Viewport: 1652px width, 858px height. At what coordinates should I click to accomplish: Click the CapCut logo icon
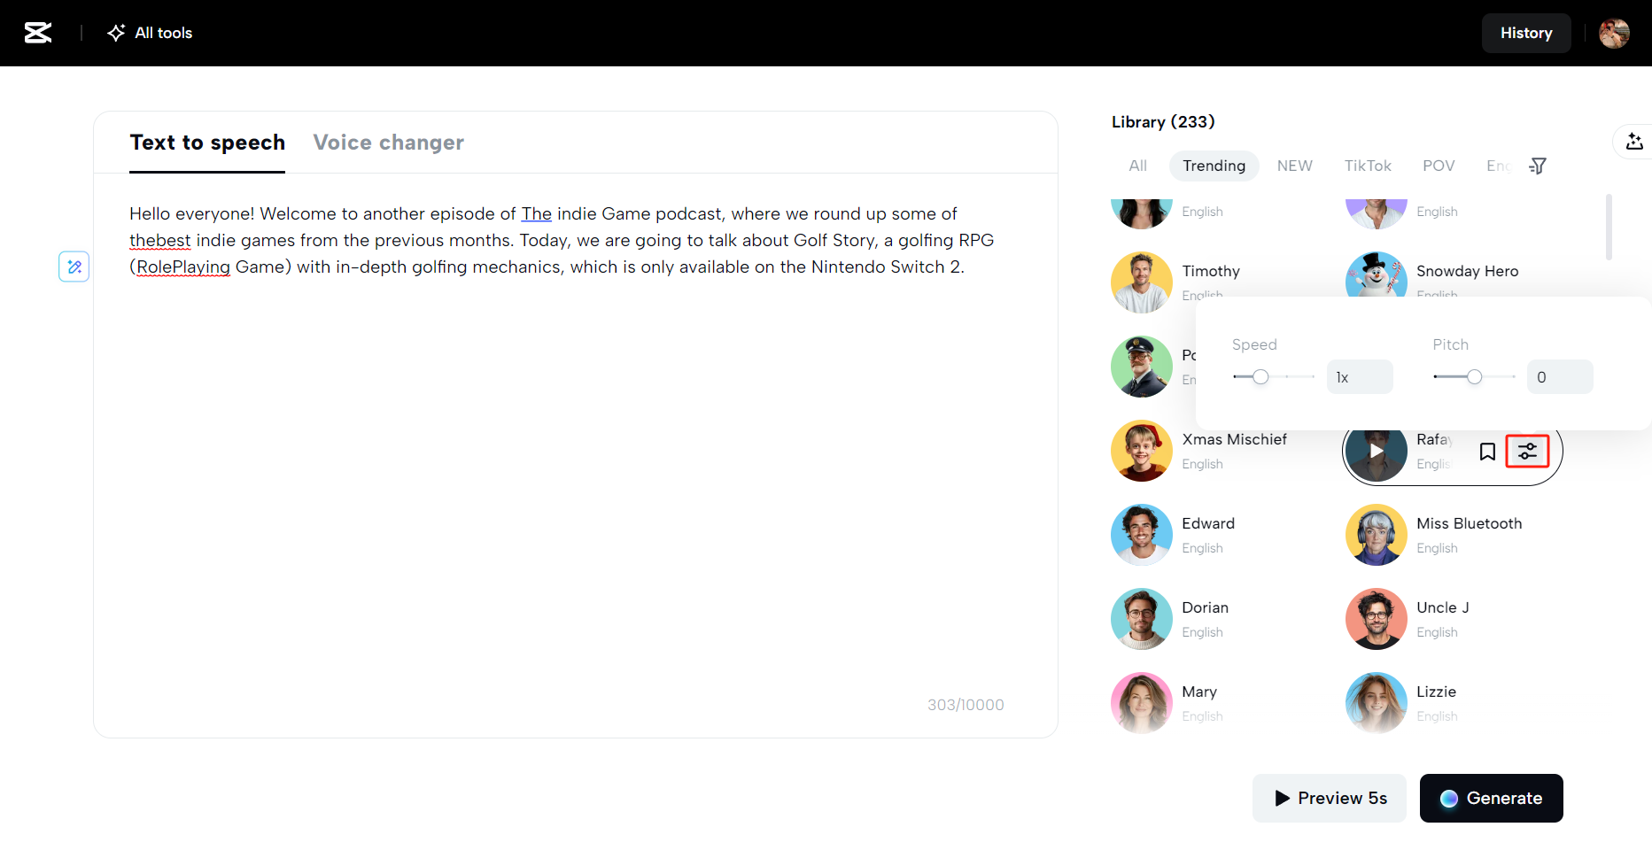point(37,33)
